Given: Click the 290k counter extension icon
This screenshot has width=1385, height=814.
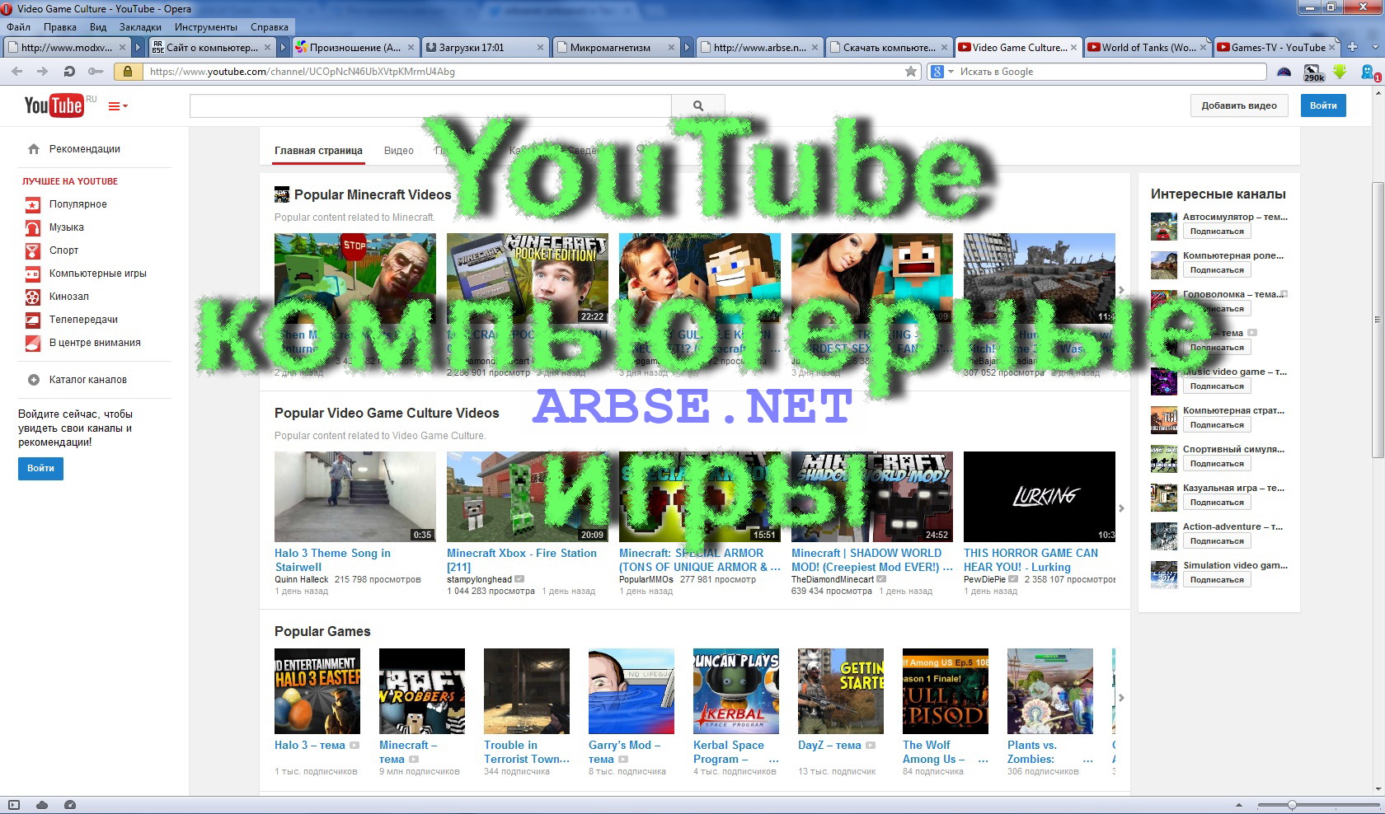Looking at the screenshot, I should pyautogui.click(x=1314, y=73).
